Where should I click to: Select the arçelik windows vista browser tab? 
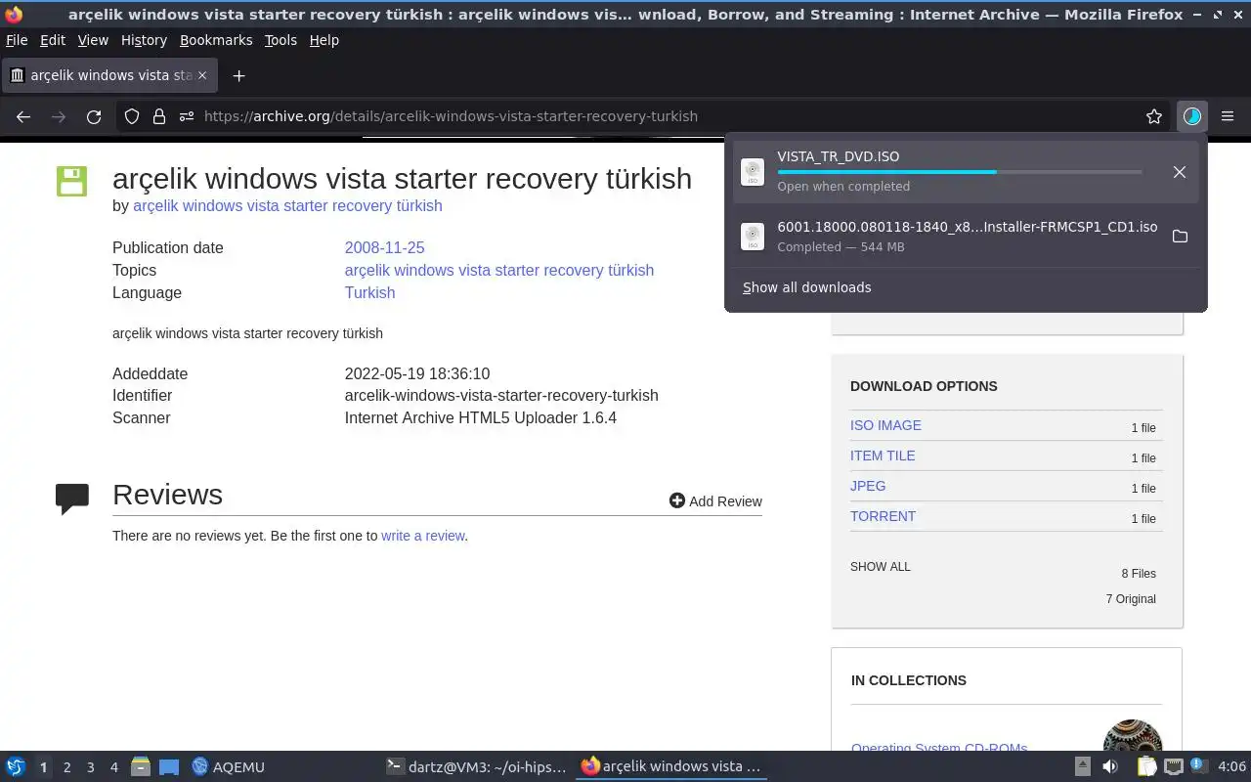point(109,75)
